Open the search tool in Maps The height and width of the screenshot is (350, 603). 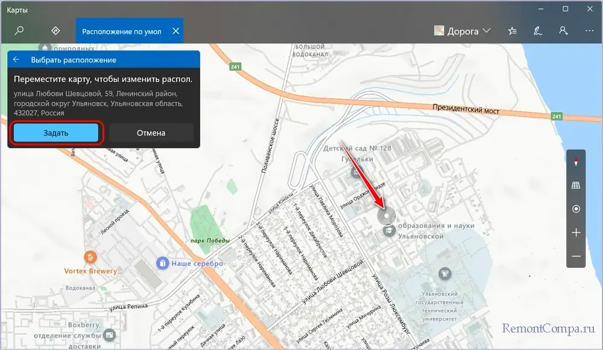point(19,31)
